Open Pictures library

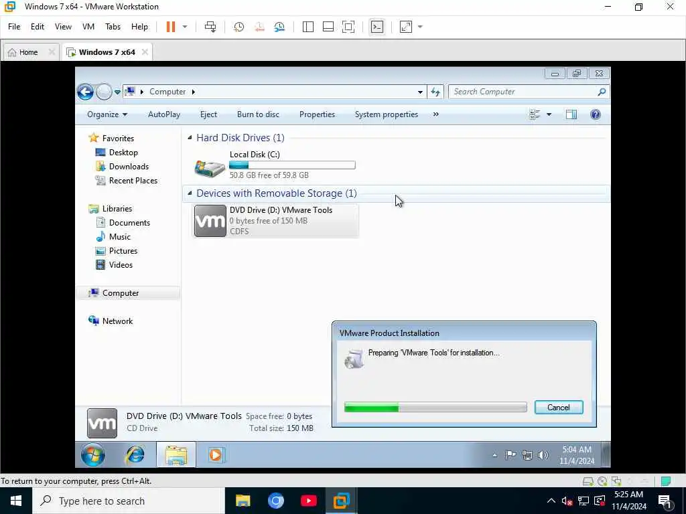click(x=123, y=251)
